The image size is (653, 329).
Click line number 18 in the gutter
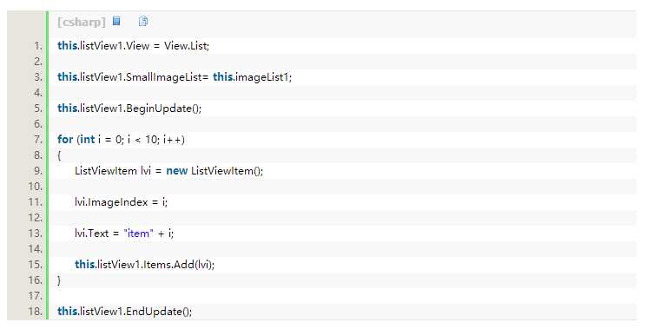(x=36, y=311)
